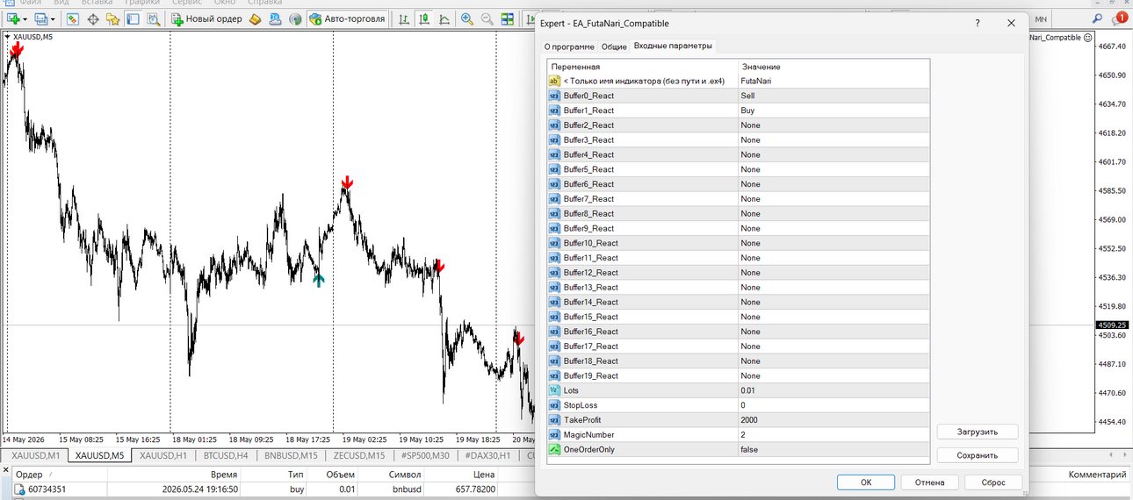This screenshot has height=500, width=1133.
Task: Switch to the ZECUSD,M15 chart tab
Action: pyautogui.click(x=358, y=455)
